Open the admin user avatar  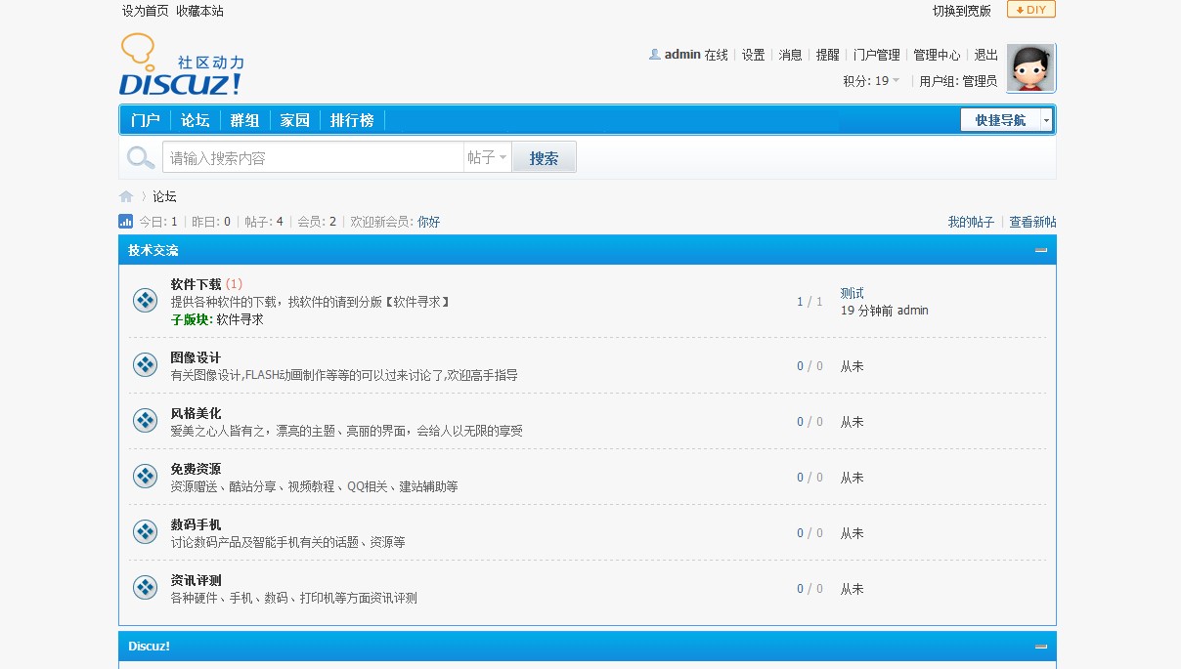[1030, 67]
